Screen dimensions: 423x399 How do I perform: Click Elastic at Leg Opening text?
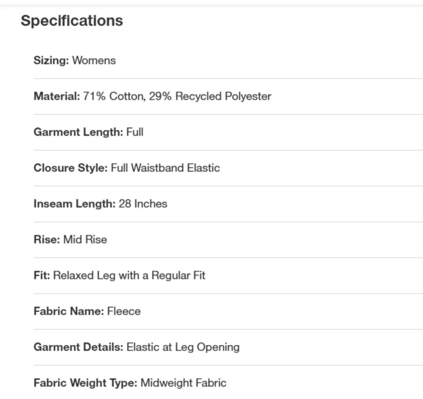[183, 347]
